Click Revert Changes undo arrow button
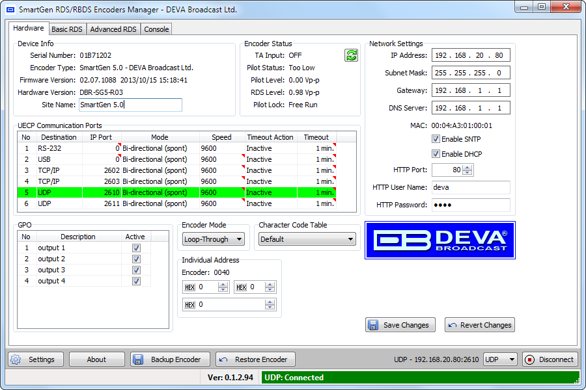Screen dimensions: 586x390 [x=480, y=325]
